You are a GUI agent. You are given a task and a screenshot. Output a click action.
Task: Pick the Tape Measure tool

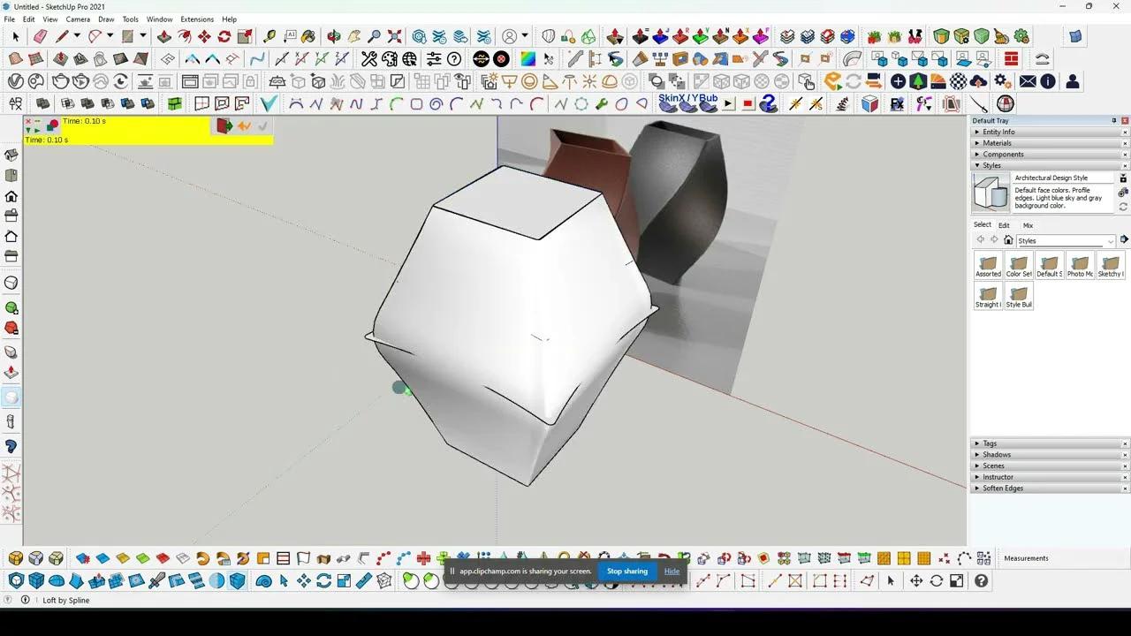(269, 36)
